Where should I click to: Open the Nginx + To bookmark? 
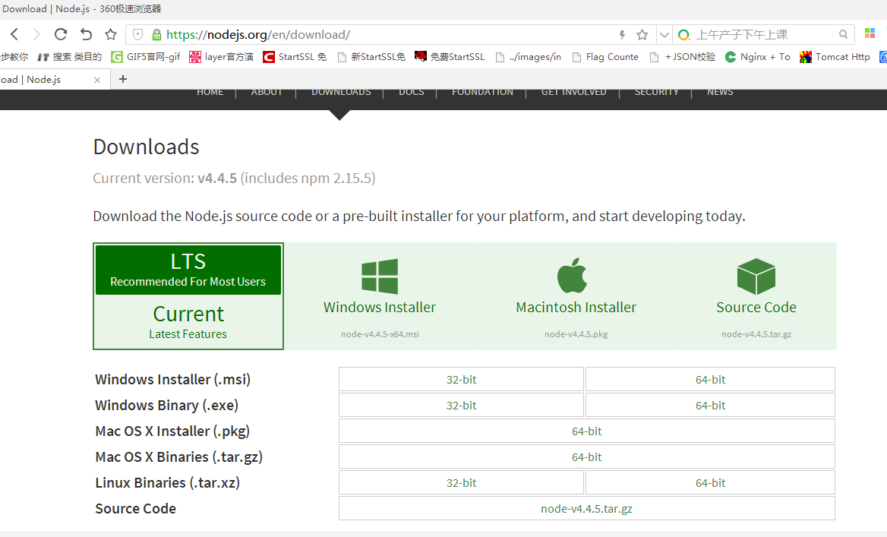pyautogui.click(x=757, y=56)
